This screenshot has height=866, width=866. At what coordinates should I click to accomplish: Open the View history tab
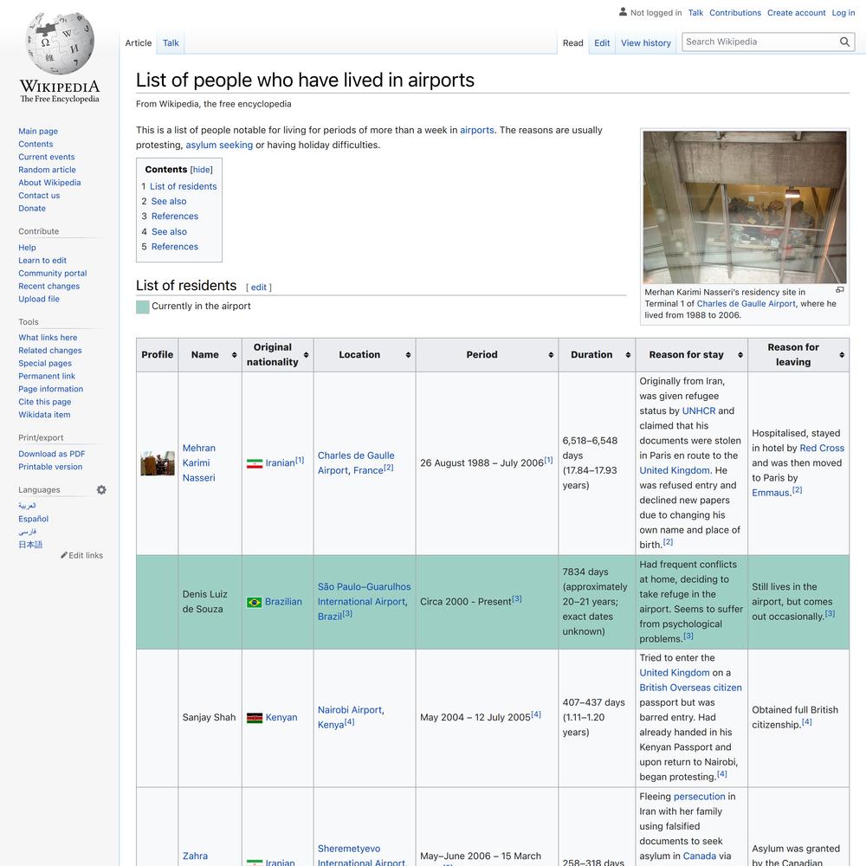tap(646, 43)
